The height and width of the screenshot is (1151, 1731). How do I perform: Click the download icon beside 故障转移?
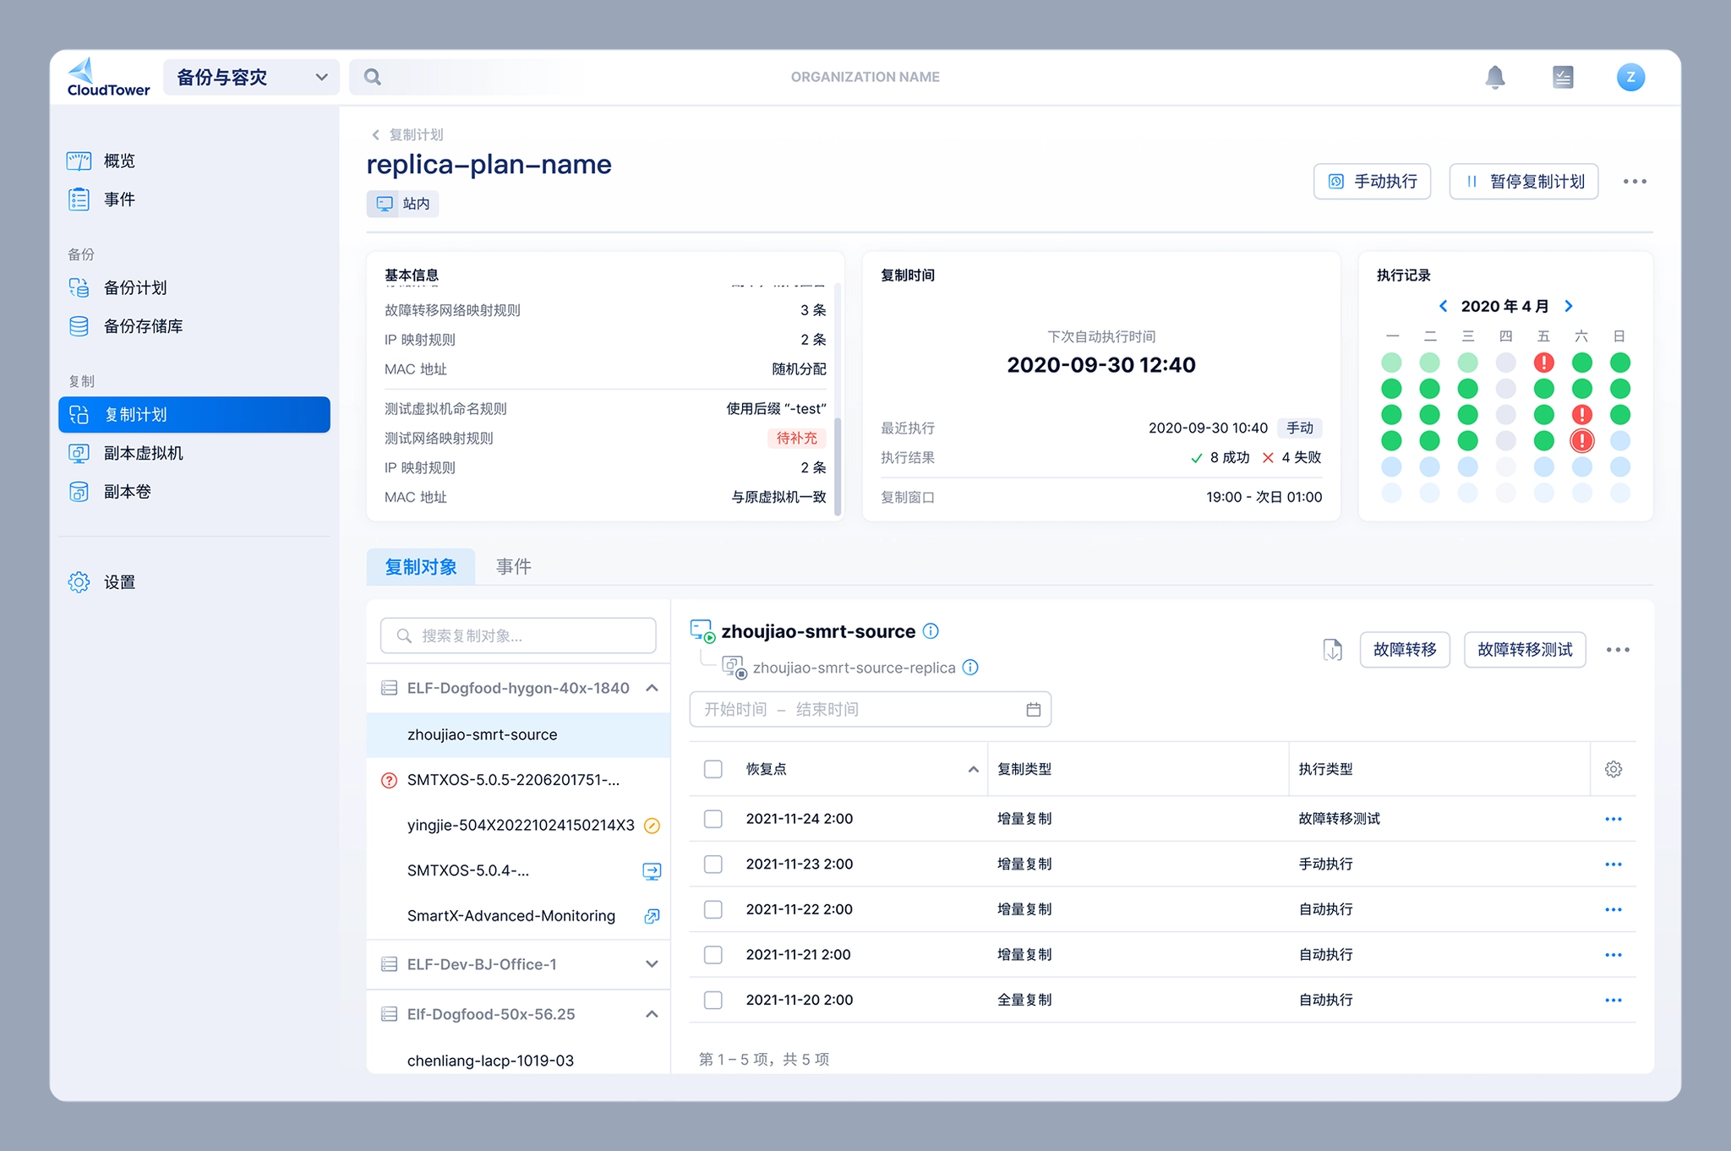tap(1332, 650)
